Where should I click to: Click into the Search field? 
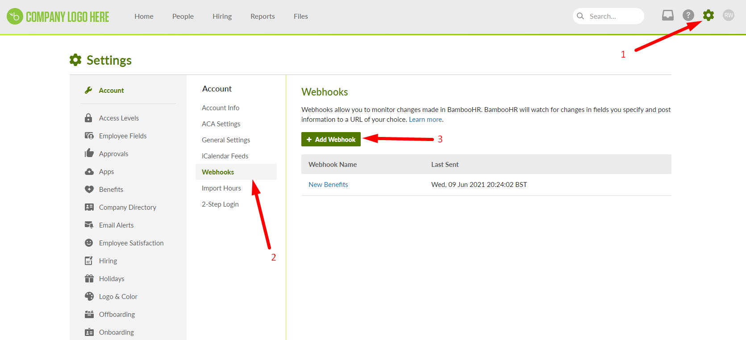point(608,16)
